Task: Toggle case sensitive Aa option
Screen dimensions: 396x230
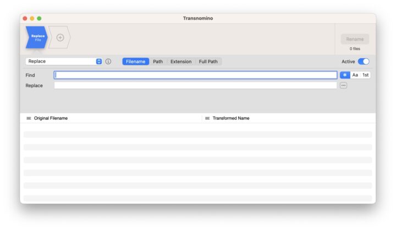Action: click(x=355, y=75)
